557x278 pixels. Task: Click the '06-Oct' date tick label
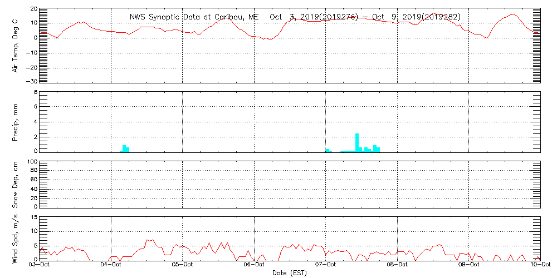(x=255, y=265)
